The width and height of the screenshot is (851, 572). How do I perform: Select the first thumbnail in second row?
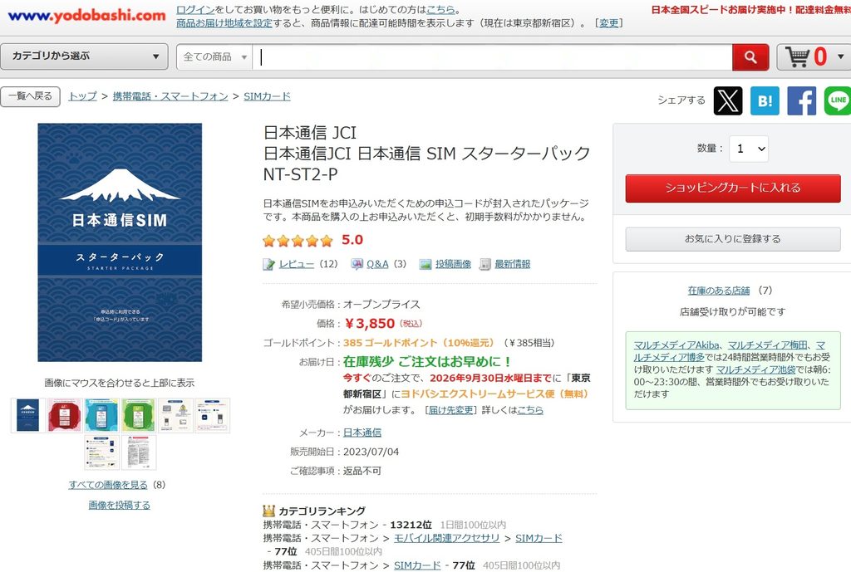(101, 452)
